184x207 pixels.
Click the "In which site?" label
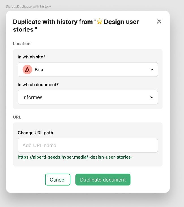(31, 57)
